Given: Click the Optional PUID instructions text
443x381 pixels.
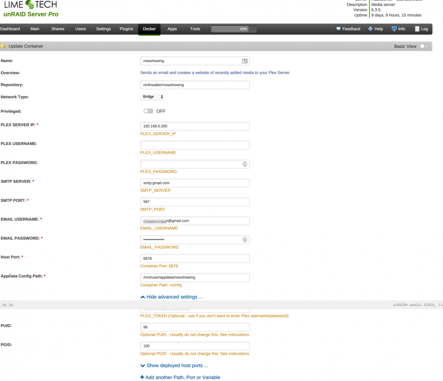Looking at the screenshot, I should pos(194,334).
